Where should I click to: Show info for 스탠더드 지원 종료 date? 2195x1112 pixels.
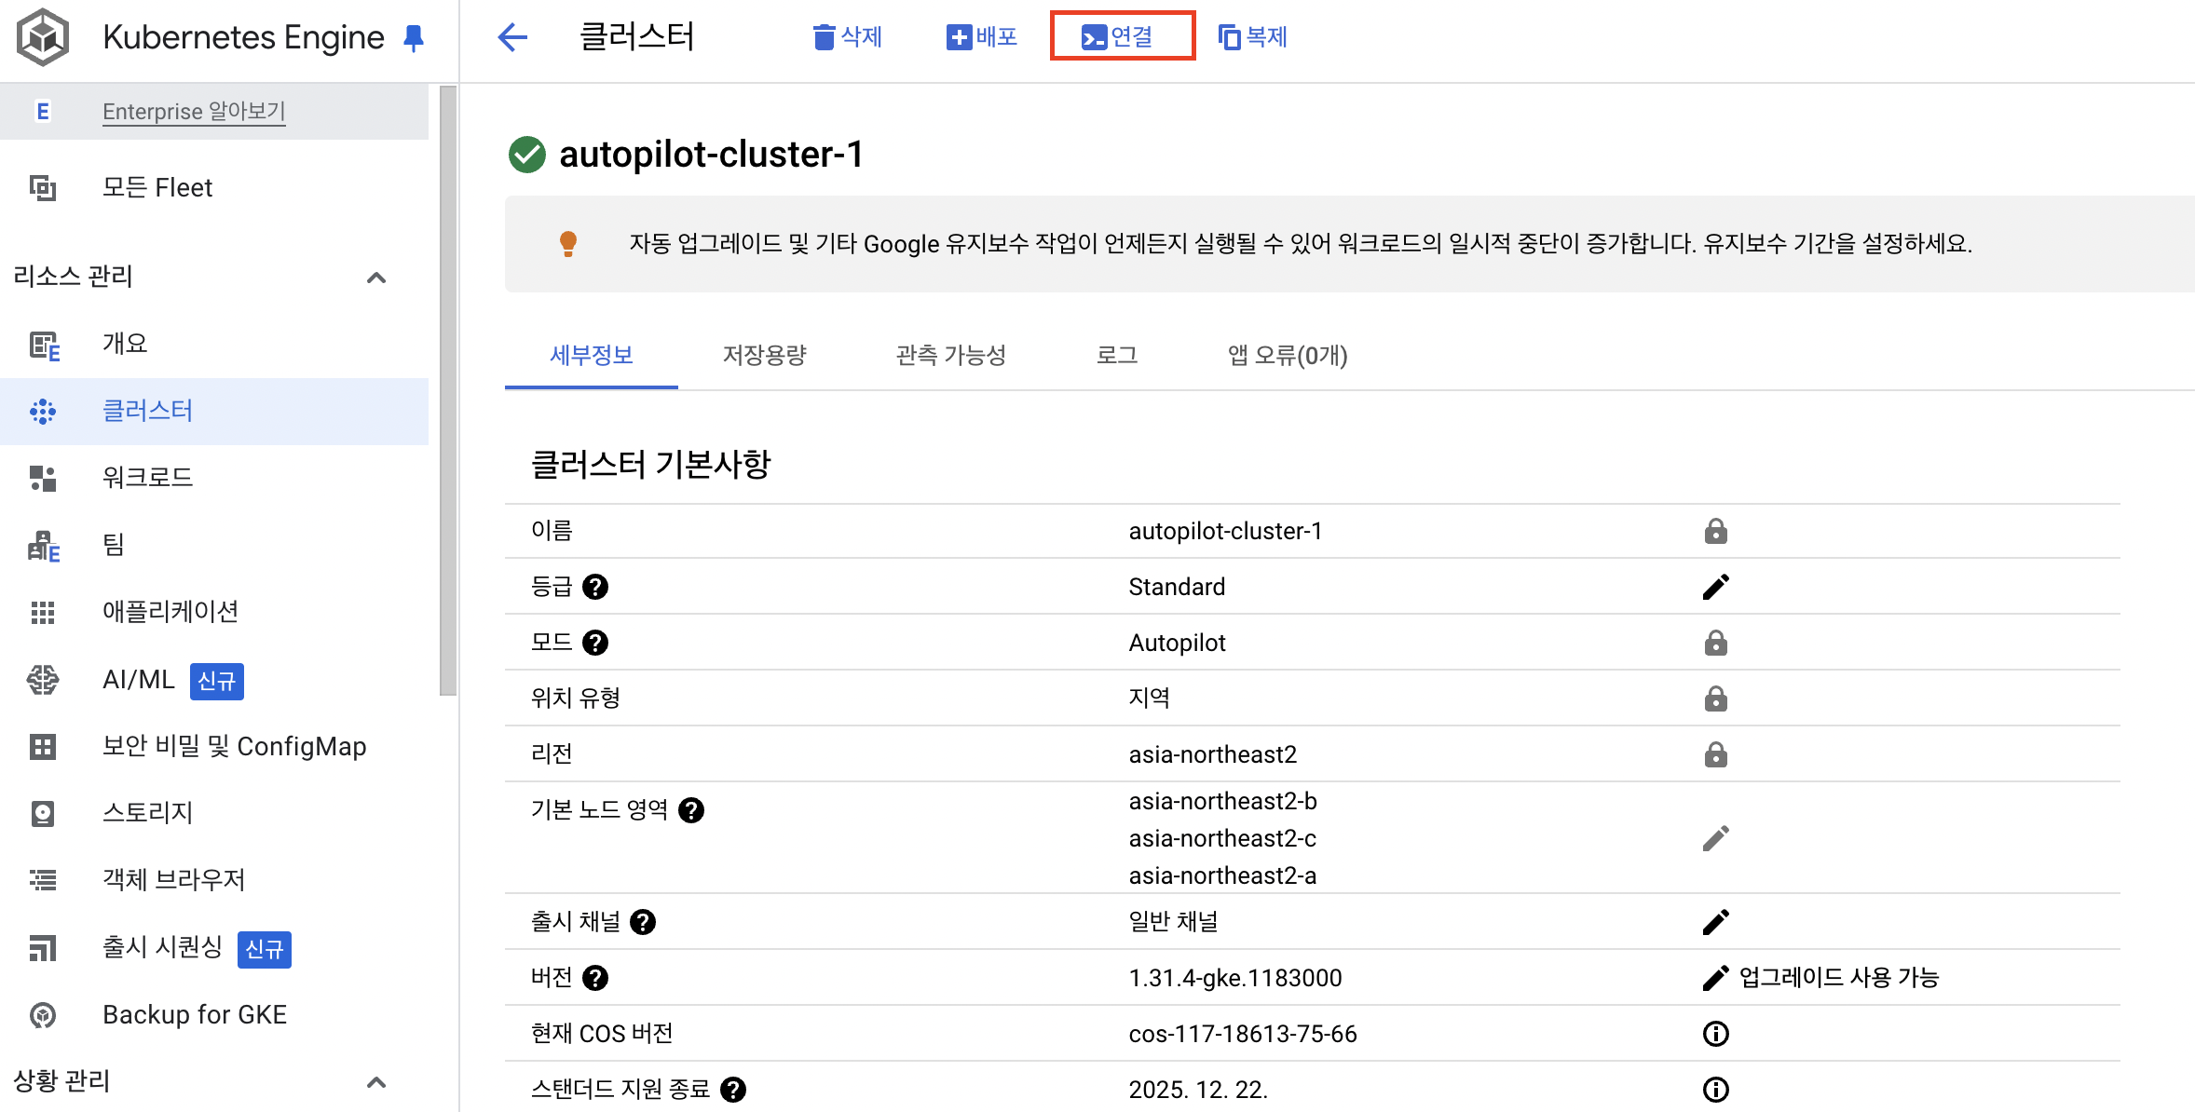pos(1716,1090)
